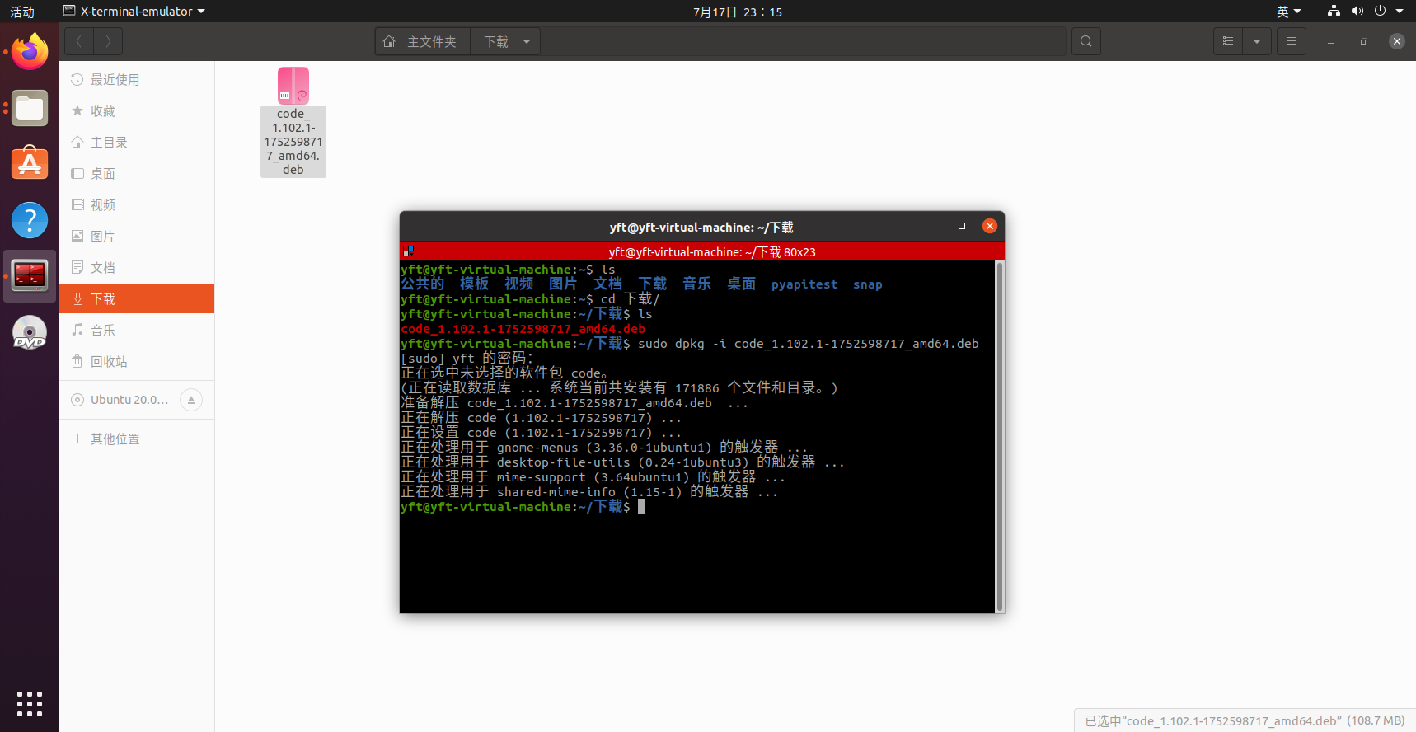Open Firefox from the dock
The image size is (1416, 732).
coord(30,52)
